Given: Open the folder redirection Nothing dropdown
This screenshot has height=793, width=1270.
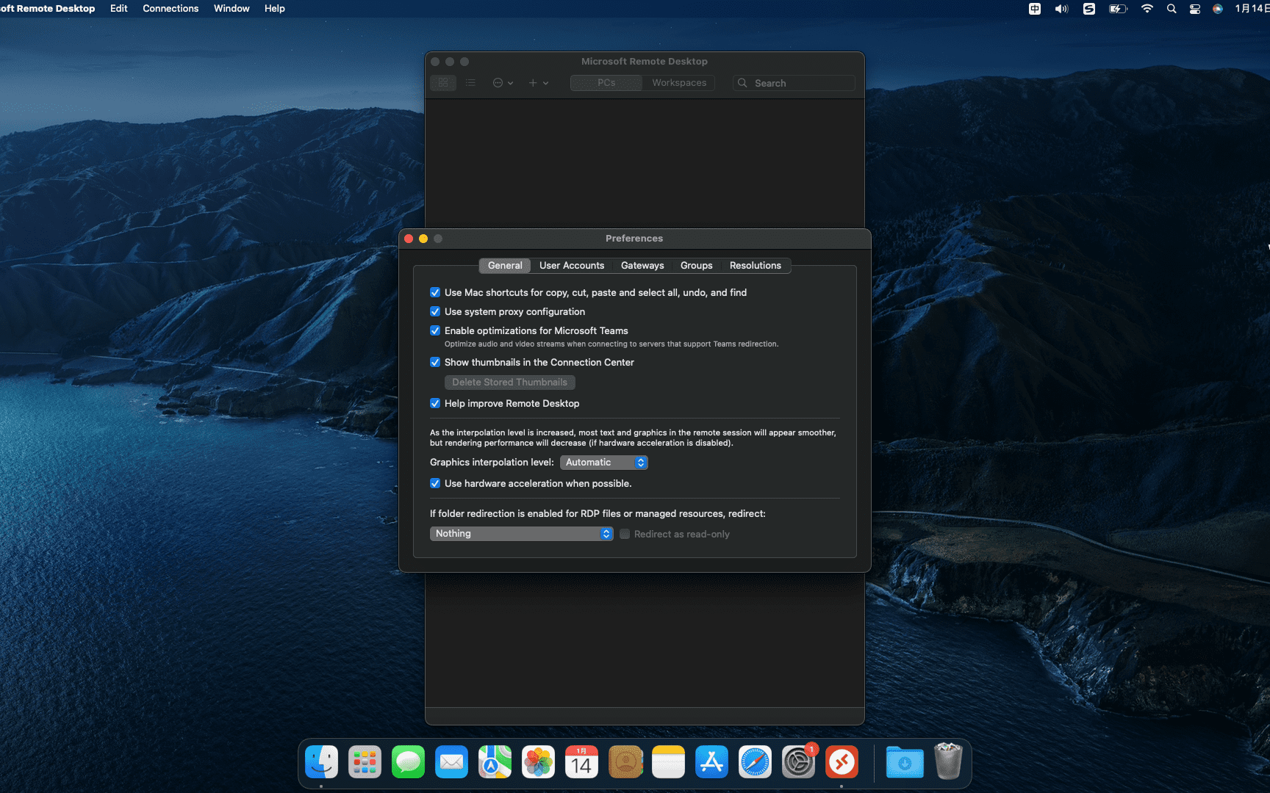Looking at the screenshot, I should pyautogui.click(x=521, y=534).
